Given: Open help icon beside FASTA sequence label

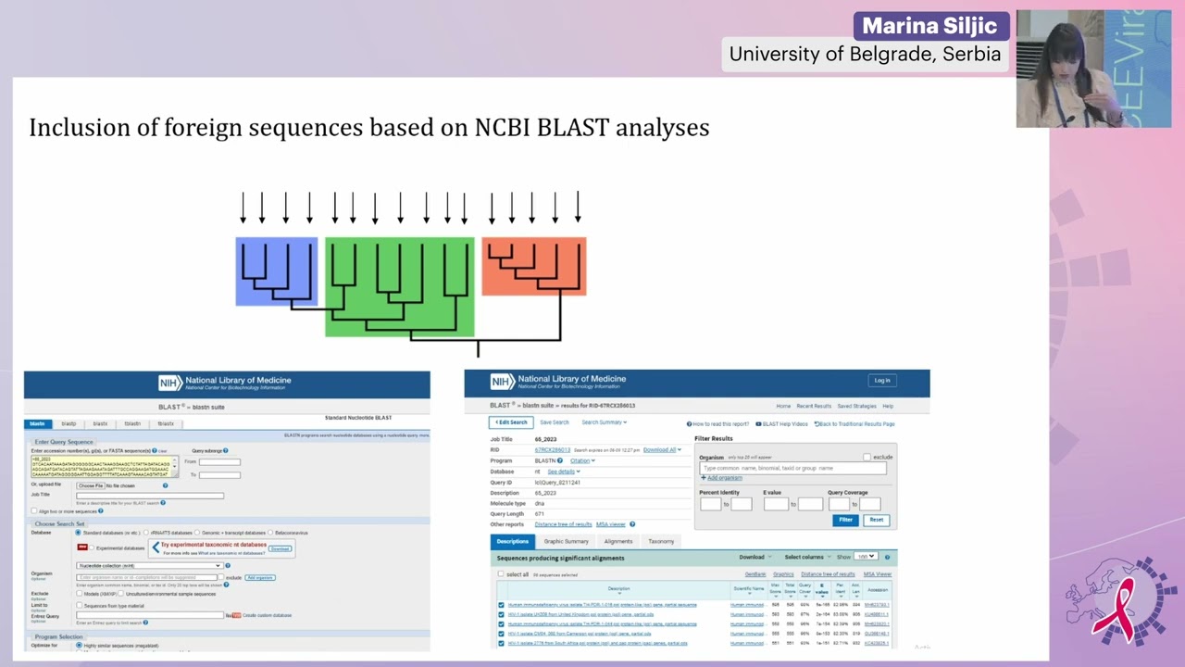Looking at the screenshot, I should (156, 451).
